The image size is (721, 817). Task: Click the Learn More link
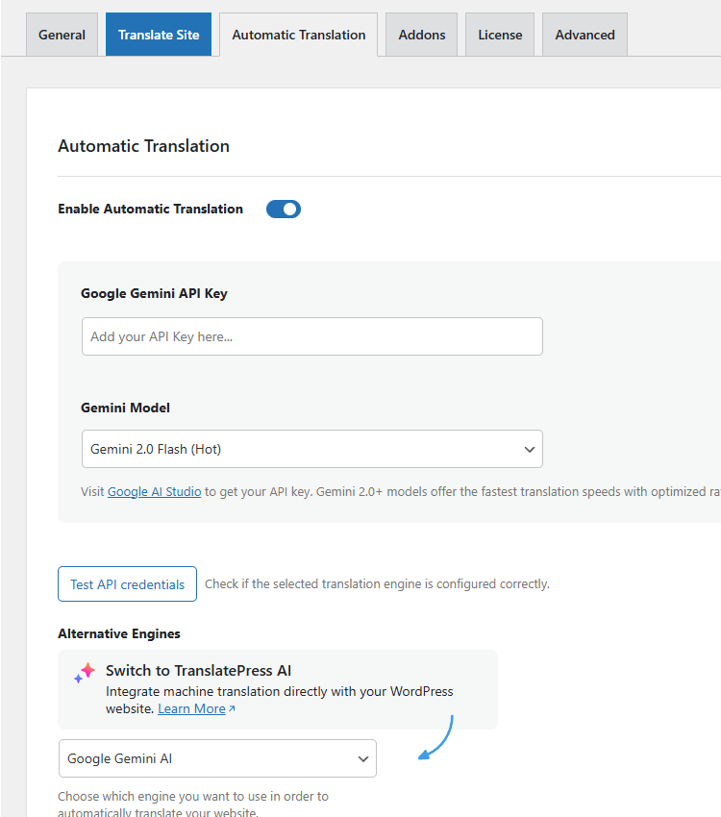point(191,708)
